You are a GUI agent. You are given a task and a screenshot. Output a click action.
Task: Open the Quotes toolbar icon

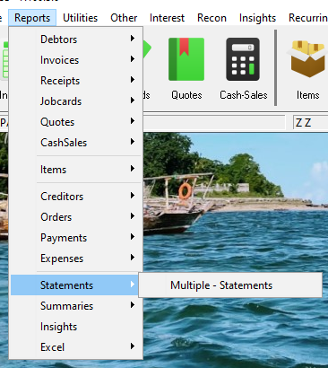(186, 59)
